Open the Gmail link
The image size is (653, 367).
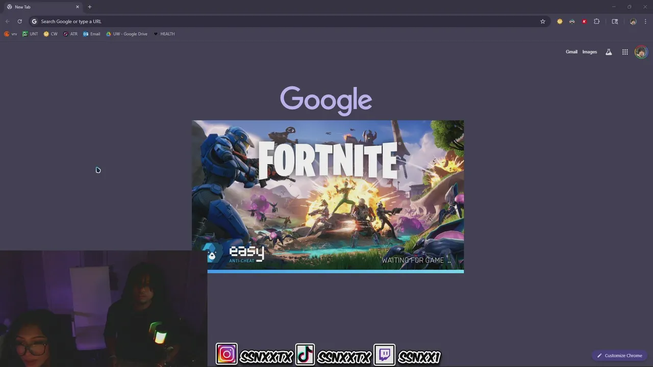571,52
